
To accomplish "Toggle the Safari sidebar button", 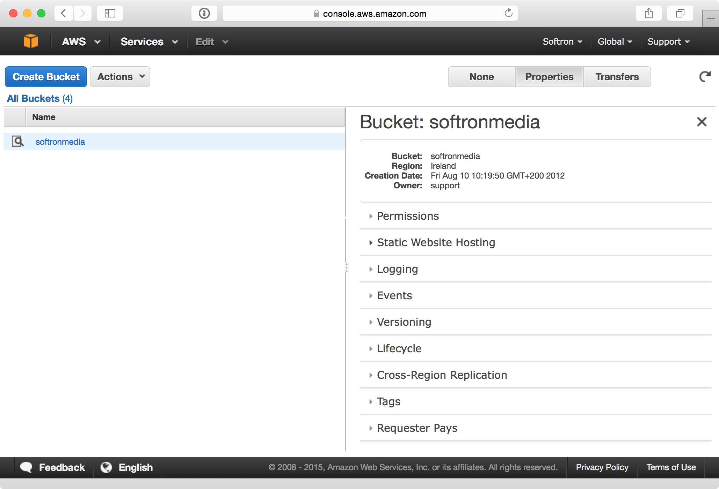I will [110, 14].
